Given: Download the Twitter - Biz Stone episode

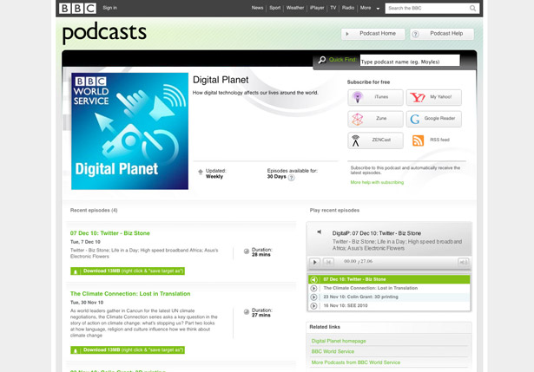Looking at the screenshot, I should click(128, 271).
